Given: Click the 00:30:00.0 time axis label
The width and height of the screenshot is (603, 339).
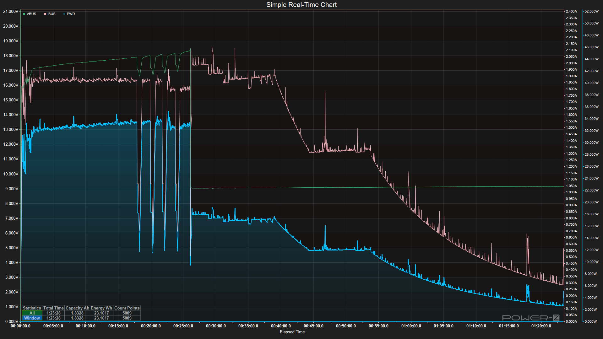Looking at the screenshot, I should pos(216,326).
